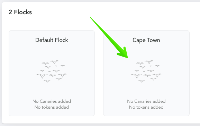Click the tail of the green arrow
The height and width of the screenshot is (126, 200).
tap(91, 18)
